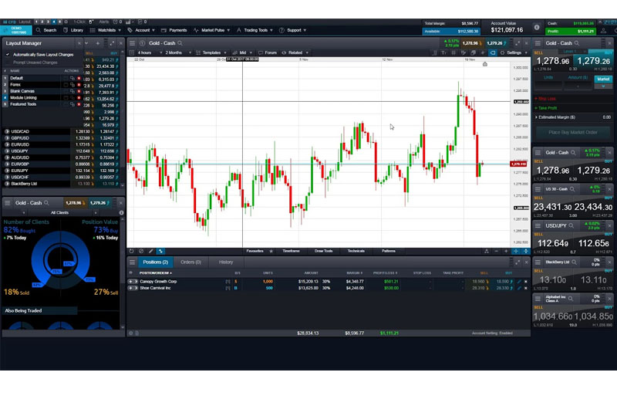The image size is (617, 396).
Task: Open the Timeframe tab below chart
Action: click(291, 251)
